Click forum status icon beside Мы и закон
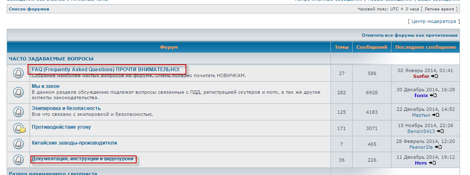The image size is (470, 175). [x=18, y=92]
